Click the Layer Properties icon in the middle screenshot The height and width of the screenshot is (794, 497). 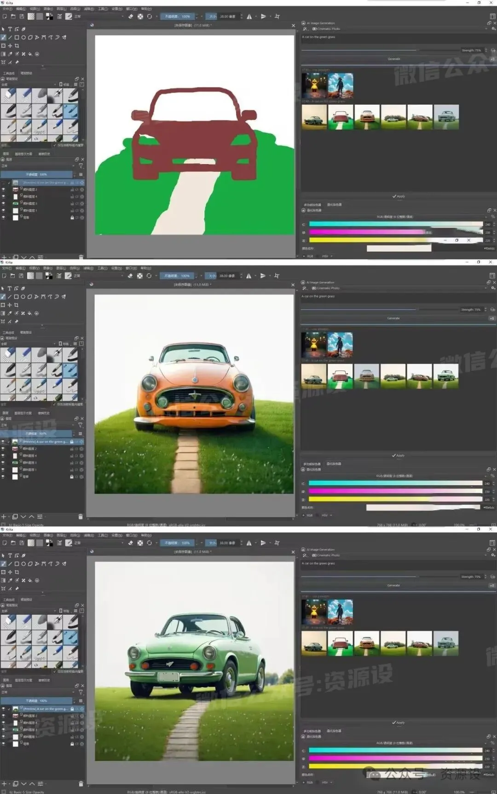(40, 517)
